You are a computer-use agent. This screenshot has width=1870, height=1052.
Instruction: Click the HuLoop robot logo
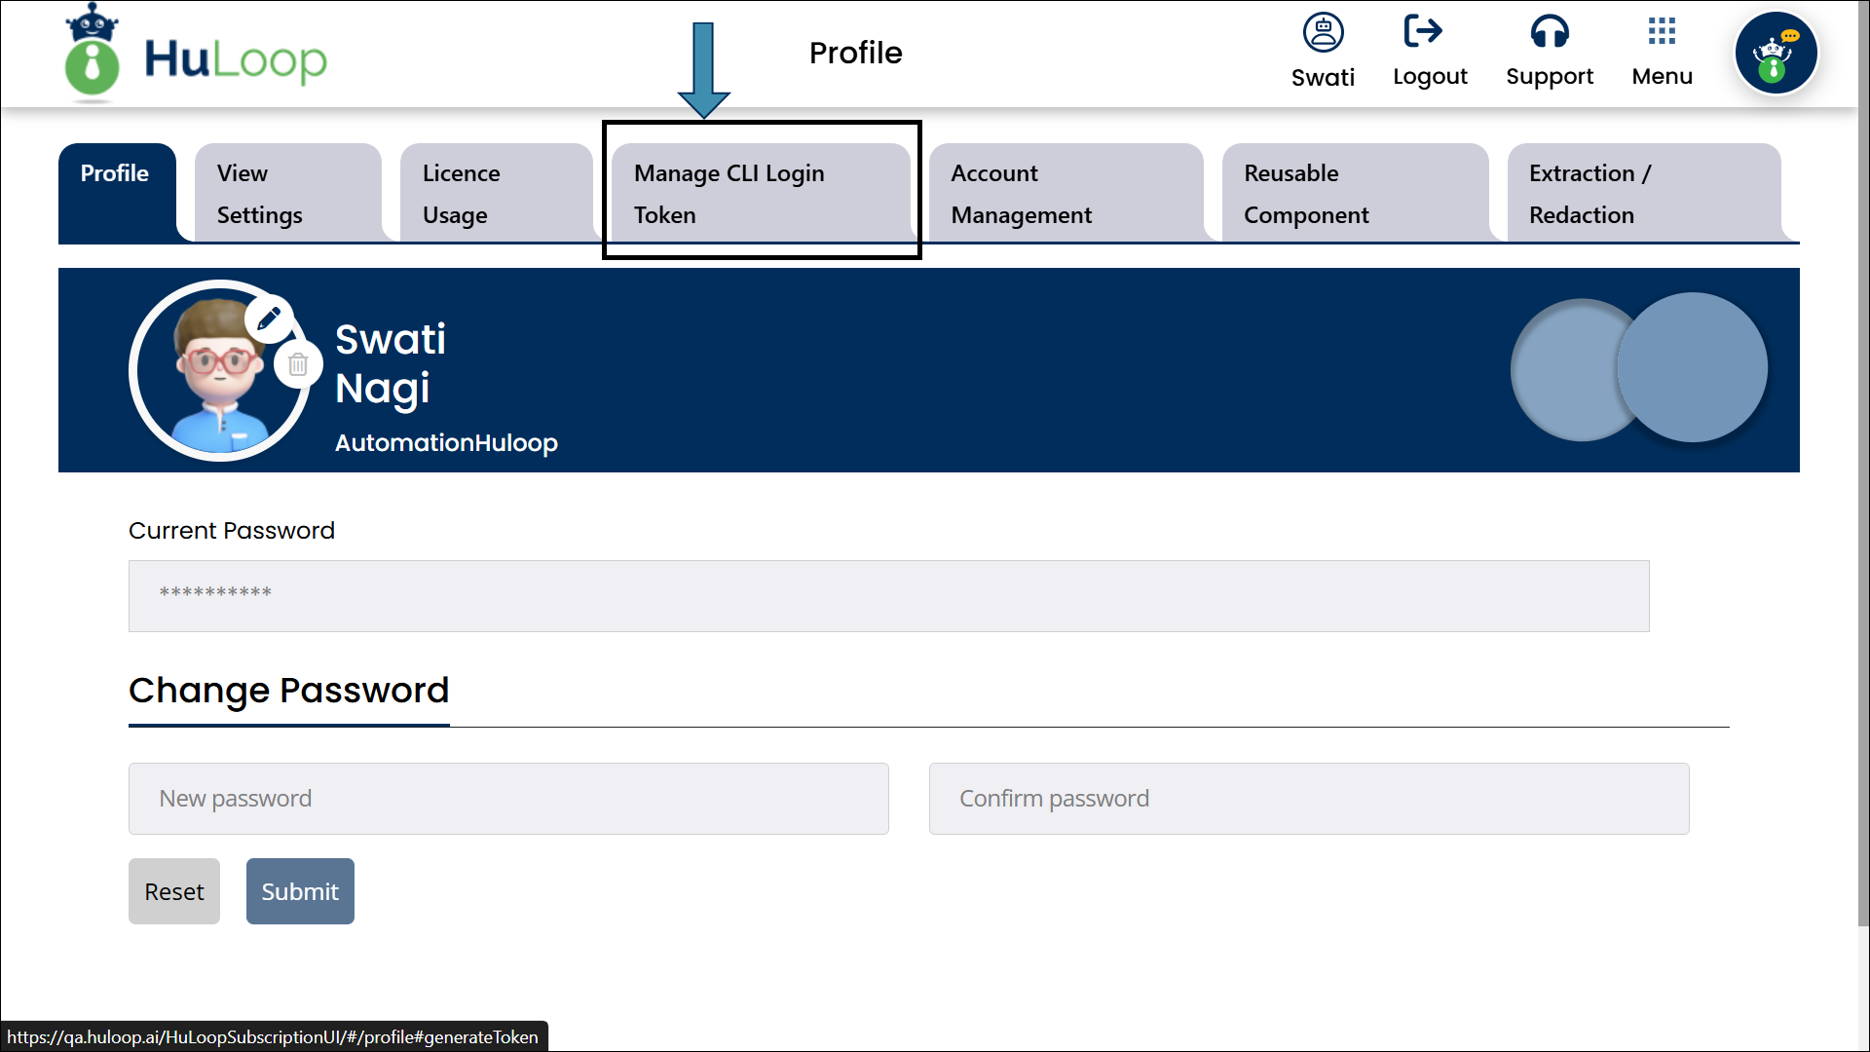(92, 54)
